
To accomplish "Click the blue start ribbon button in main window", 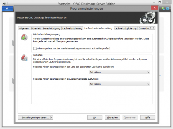I will 7,9.
